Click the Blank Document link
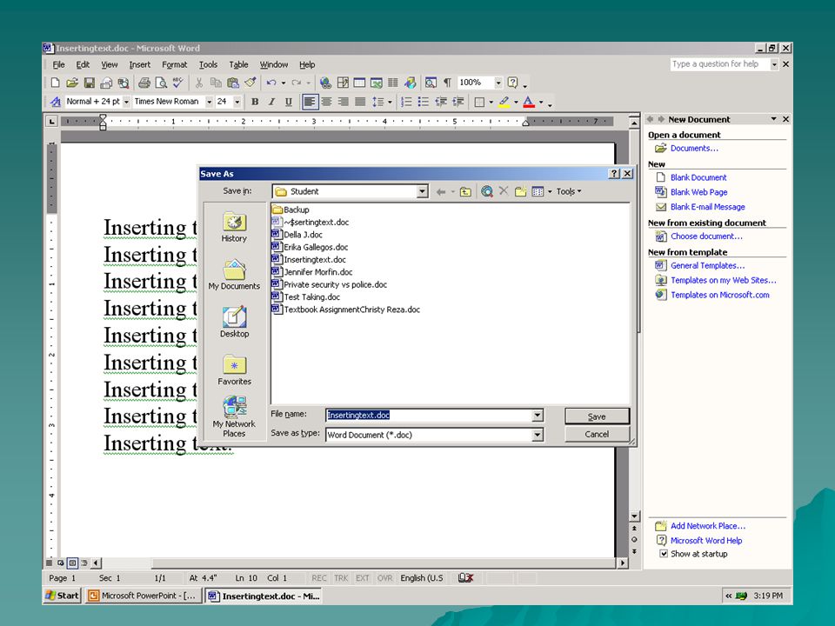 (x=698, y=177)
